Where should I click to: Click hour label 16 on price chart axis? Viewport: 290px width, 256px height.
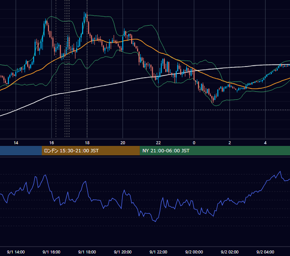52,143
